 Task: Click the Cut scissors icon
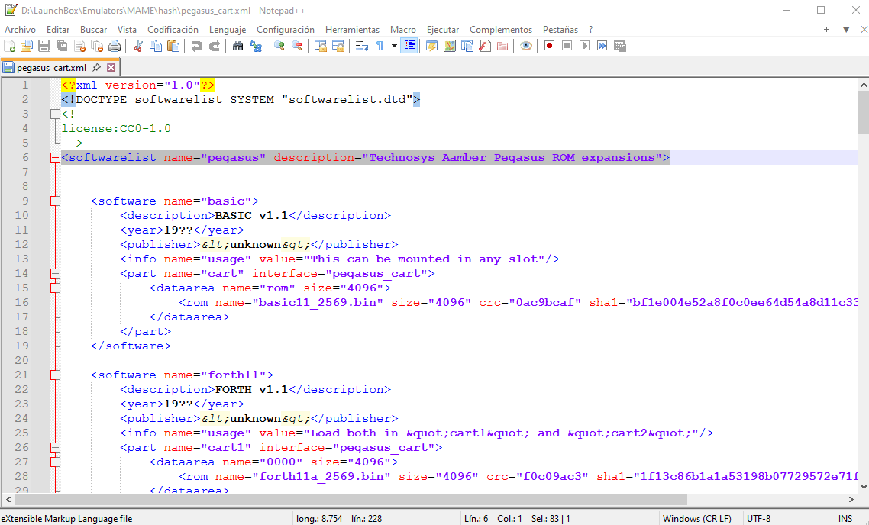coord(138,46)
